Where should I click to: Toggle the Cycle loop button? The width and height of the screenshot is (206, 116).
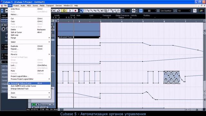[x=59, y=11]
